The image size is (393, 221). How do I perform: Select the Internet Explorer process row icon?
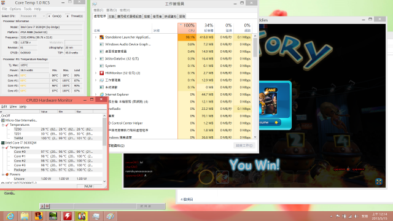coord(102,95)
